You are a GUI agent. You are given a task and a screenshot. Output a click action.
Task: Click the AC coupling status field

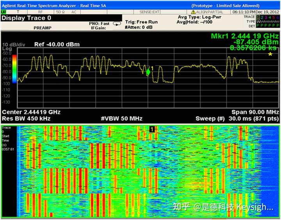[74, 12]
